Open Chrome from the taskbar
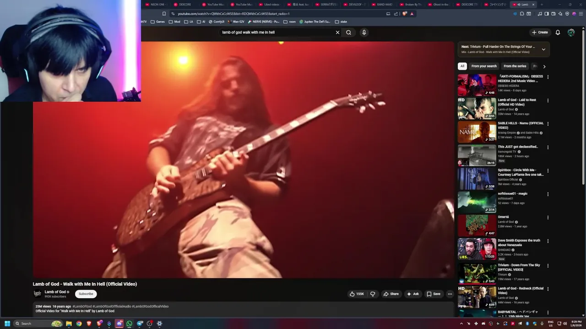 (x=79, y=324)
